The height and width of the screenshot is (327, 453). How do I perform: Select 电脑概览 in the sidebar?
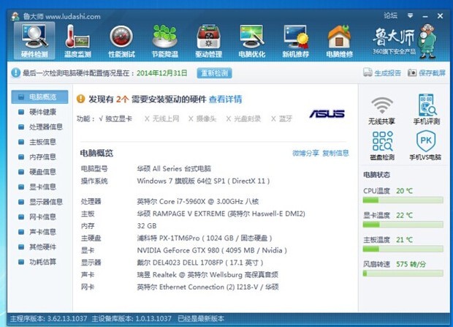(x=39, y=97)
